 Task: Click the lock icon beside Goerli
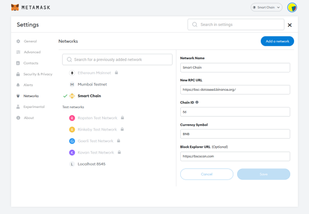click(119, 141)
